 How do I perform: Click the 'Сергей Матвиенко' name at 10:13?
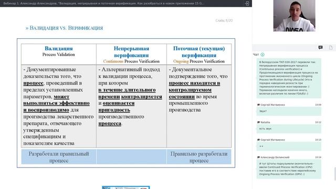click(x=272, y=140)
